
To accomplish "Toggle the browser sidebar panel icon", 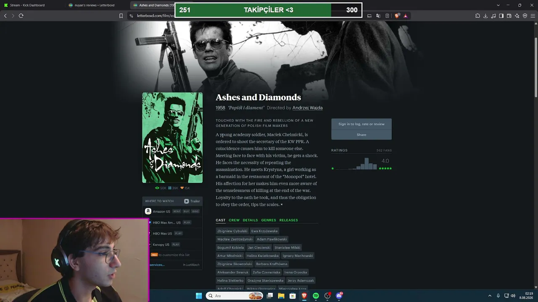I will coord(501,16).
